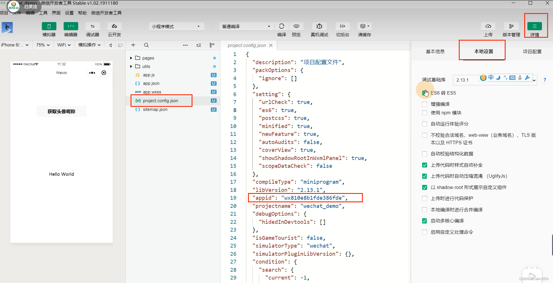Viewport: 553px width, 283px height.
Task: Switch to the 本地设置 tab
Action: [484, 51]
